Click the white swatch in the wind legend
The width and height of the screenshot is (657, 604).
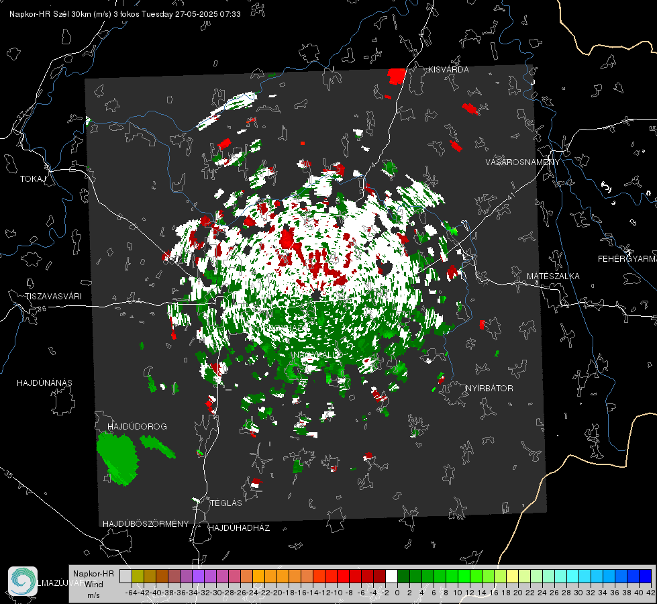[x=391, y=576]
